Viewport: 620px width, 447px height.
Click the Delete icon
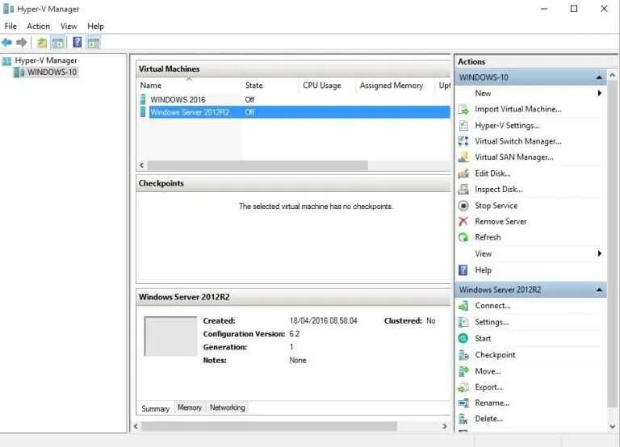pyautogui.click(x=463, y=419)
